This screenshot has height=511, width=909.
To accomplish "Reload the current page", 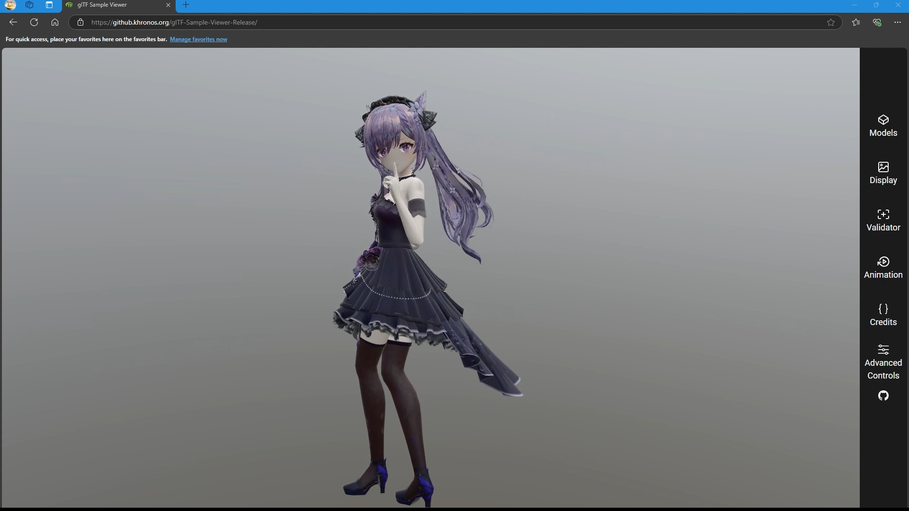I will (34, 22).
